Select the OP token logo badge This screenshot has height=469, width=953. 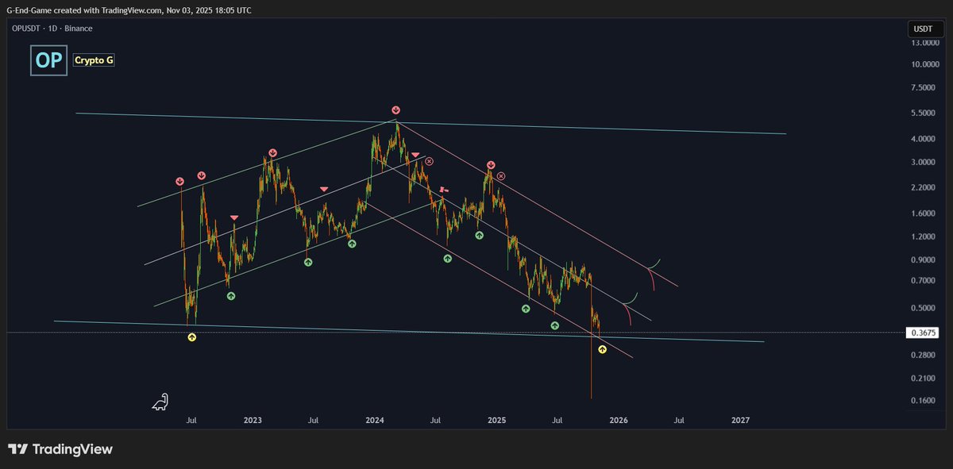(48, 60)
